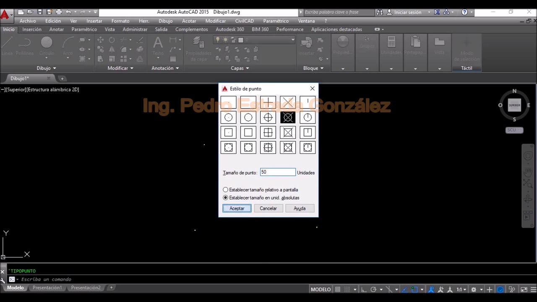Expand the Modificar ribbon panel

pos(120,68)
